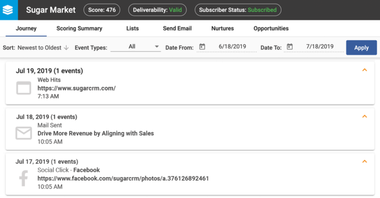Switch to the Opportunities tab

click(x=271, y=28)
